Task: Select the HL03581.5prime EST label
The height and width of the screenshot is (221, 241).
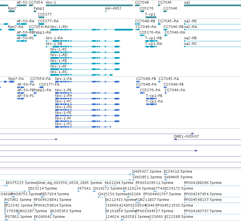Action: 135,217
